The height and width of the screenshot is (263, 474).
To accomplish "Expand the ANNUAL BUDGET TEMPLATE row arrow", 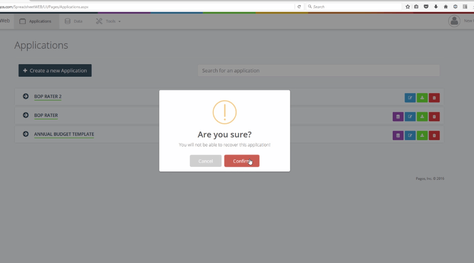I will tap(26, 134).
